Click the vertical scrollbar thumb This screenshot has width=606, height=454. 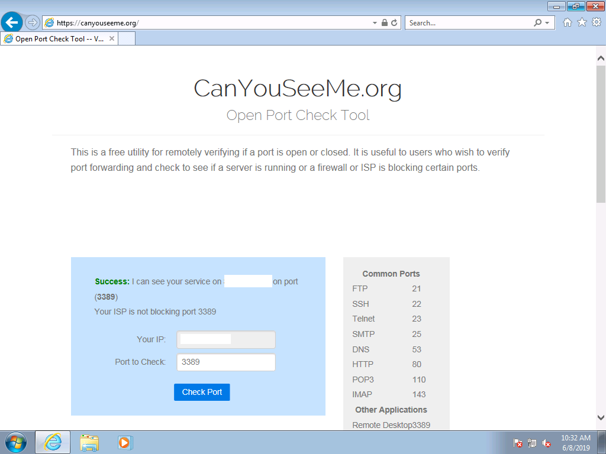(601, 134)
